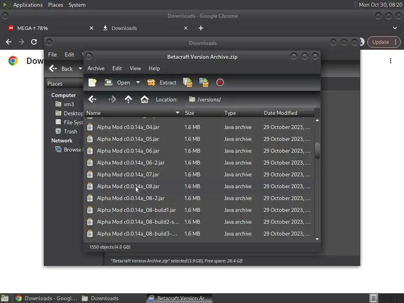Sort archive list by Type column

242,113
